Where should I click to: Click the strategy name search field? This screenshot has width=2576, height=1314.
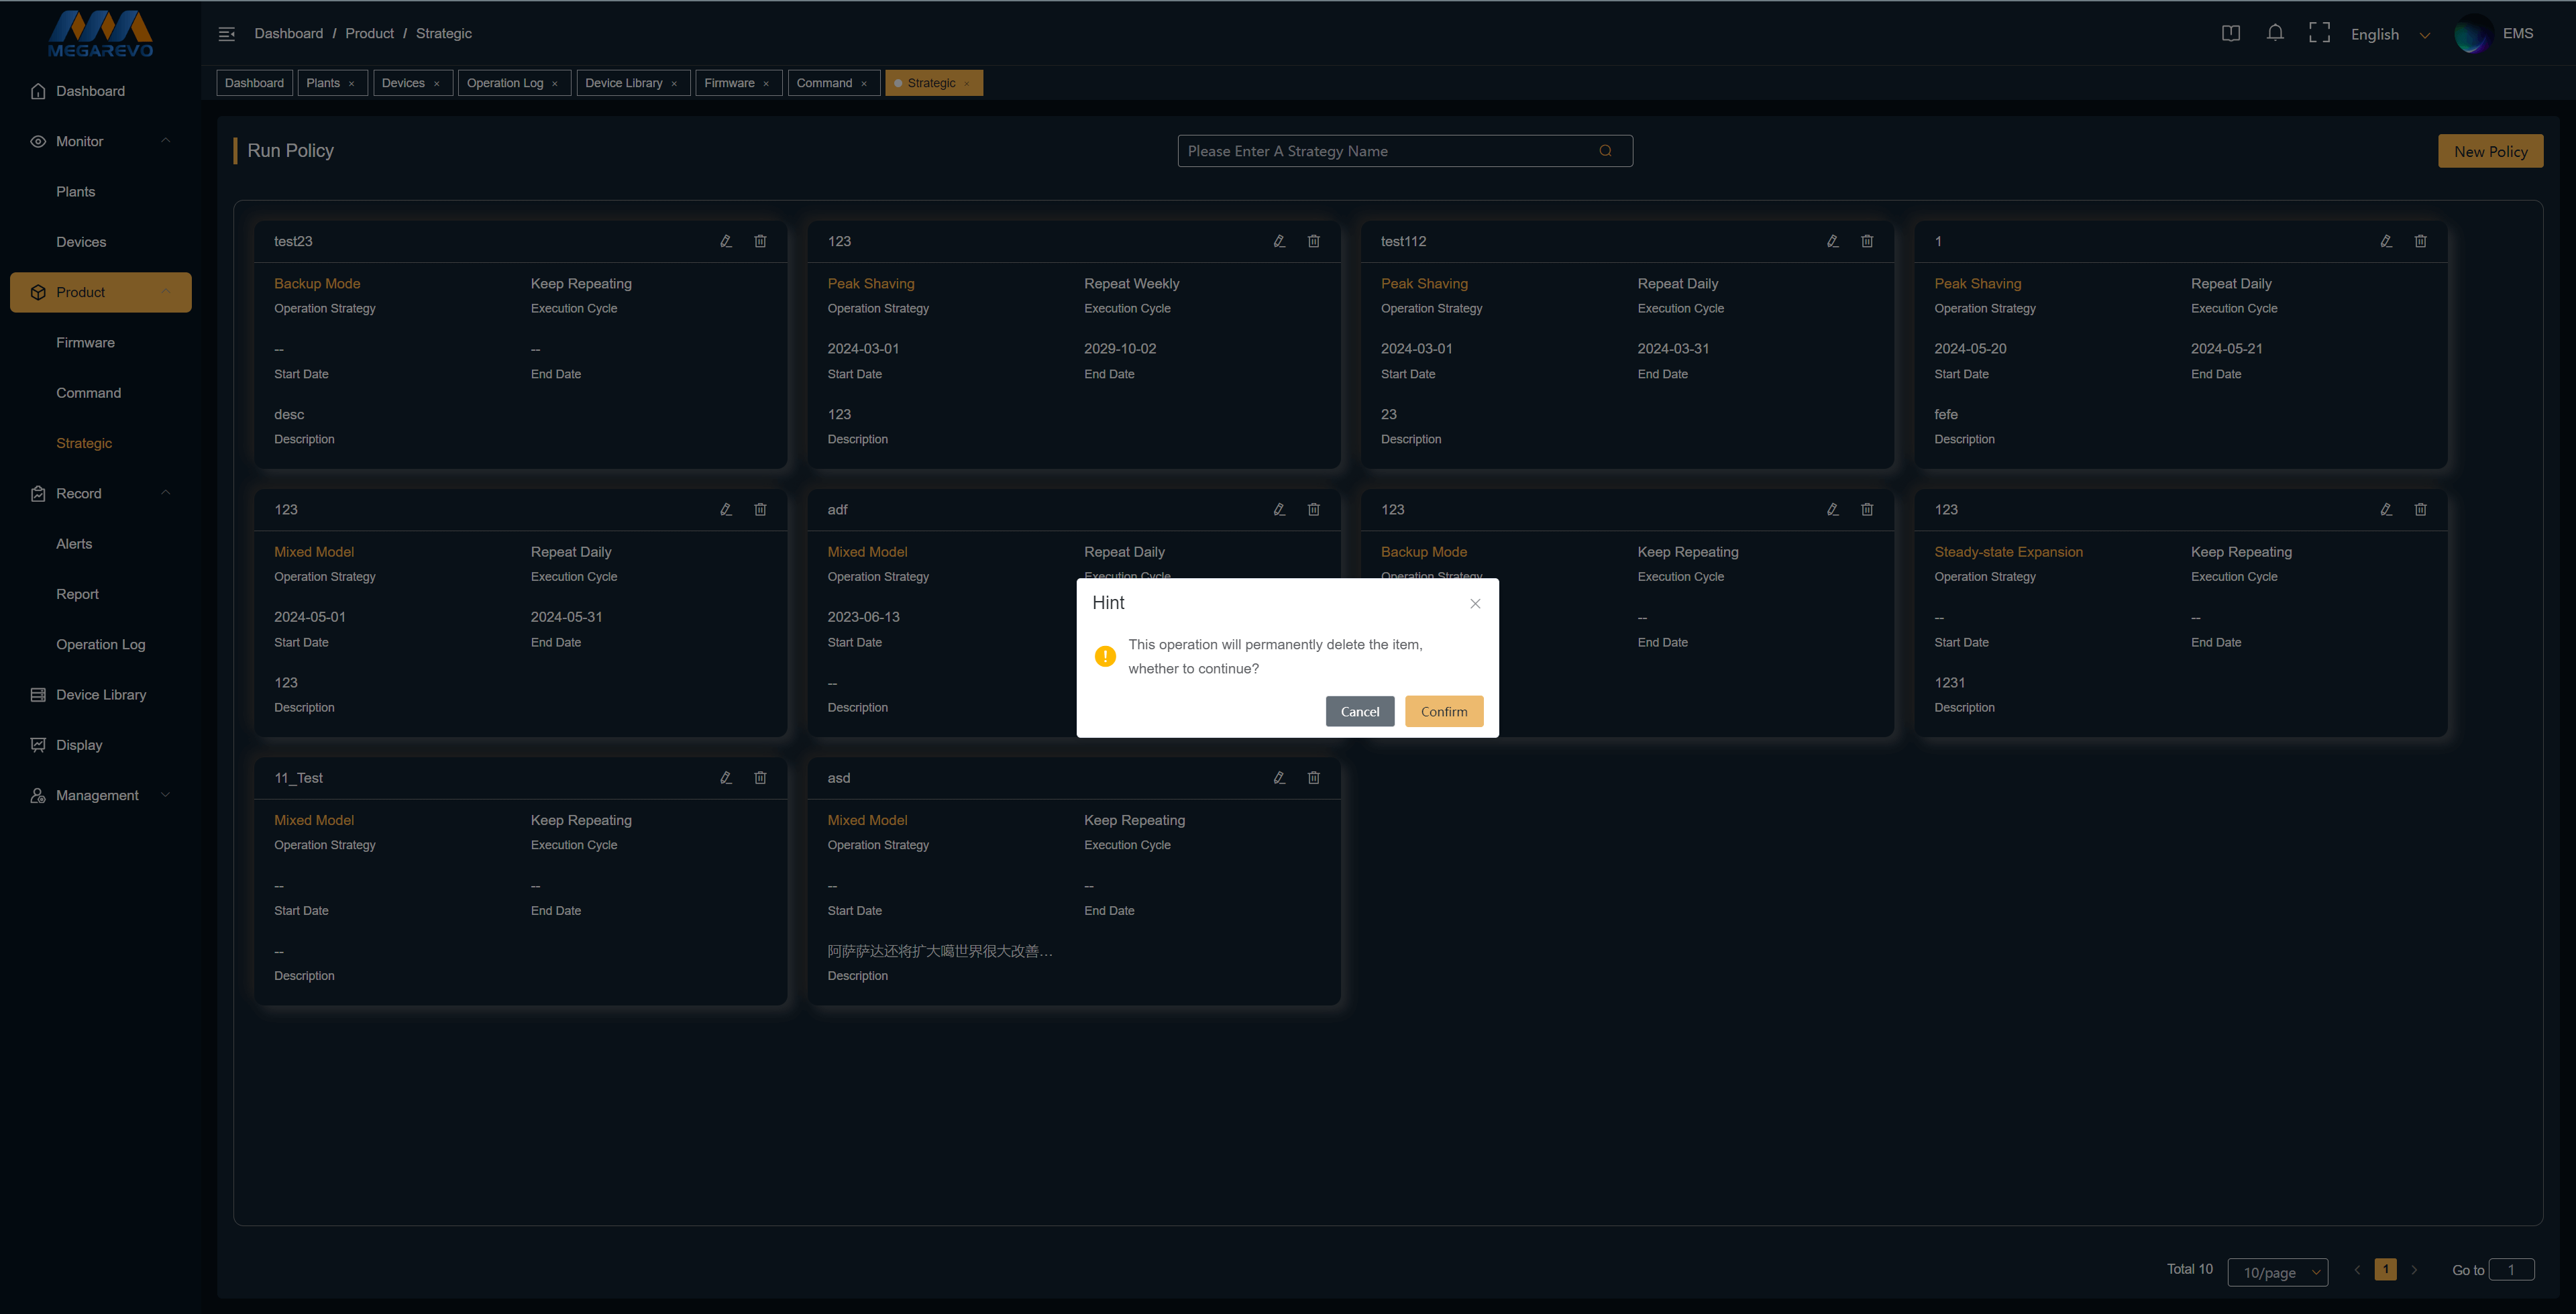1405,151
